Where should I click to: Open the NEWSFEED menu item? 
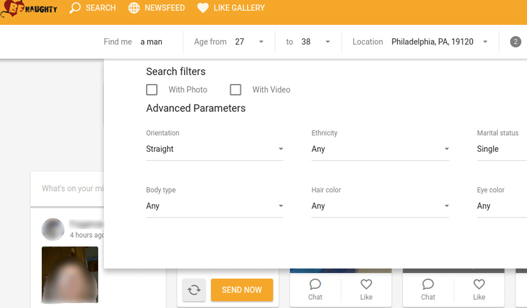164,8
